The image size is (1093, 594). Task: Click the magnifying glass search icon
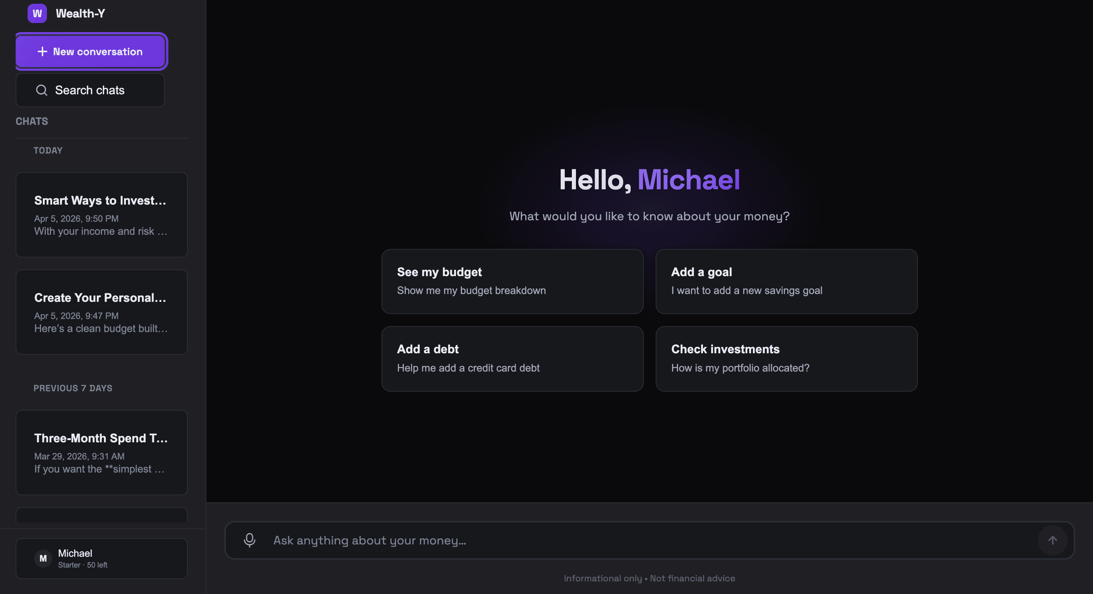(x=41, y=90)
